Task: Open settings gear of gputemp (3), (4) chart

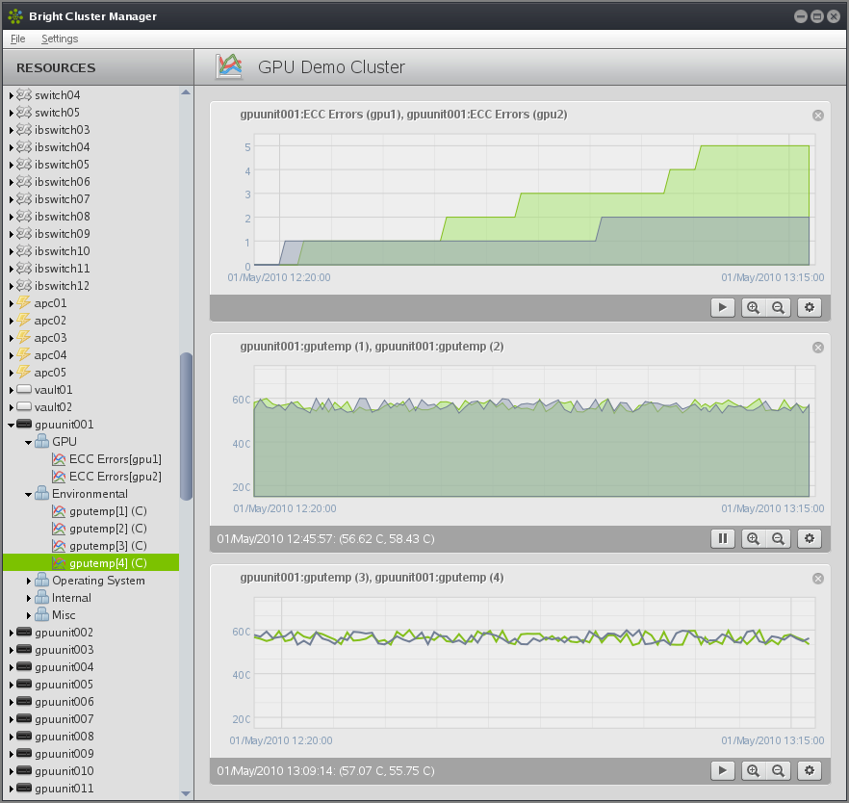Action: point(809,770)
